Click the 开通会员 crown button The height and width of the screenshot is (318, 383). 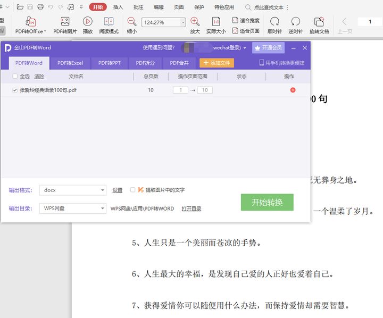(x=268, y=48)
